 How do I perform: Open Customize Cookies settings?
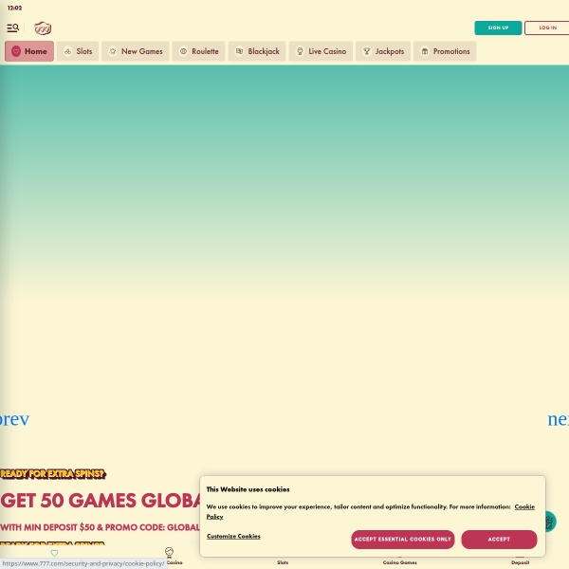tap(233, 536)
